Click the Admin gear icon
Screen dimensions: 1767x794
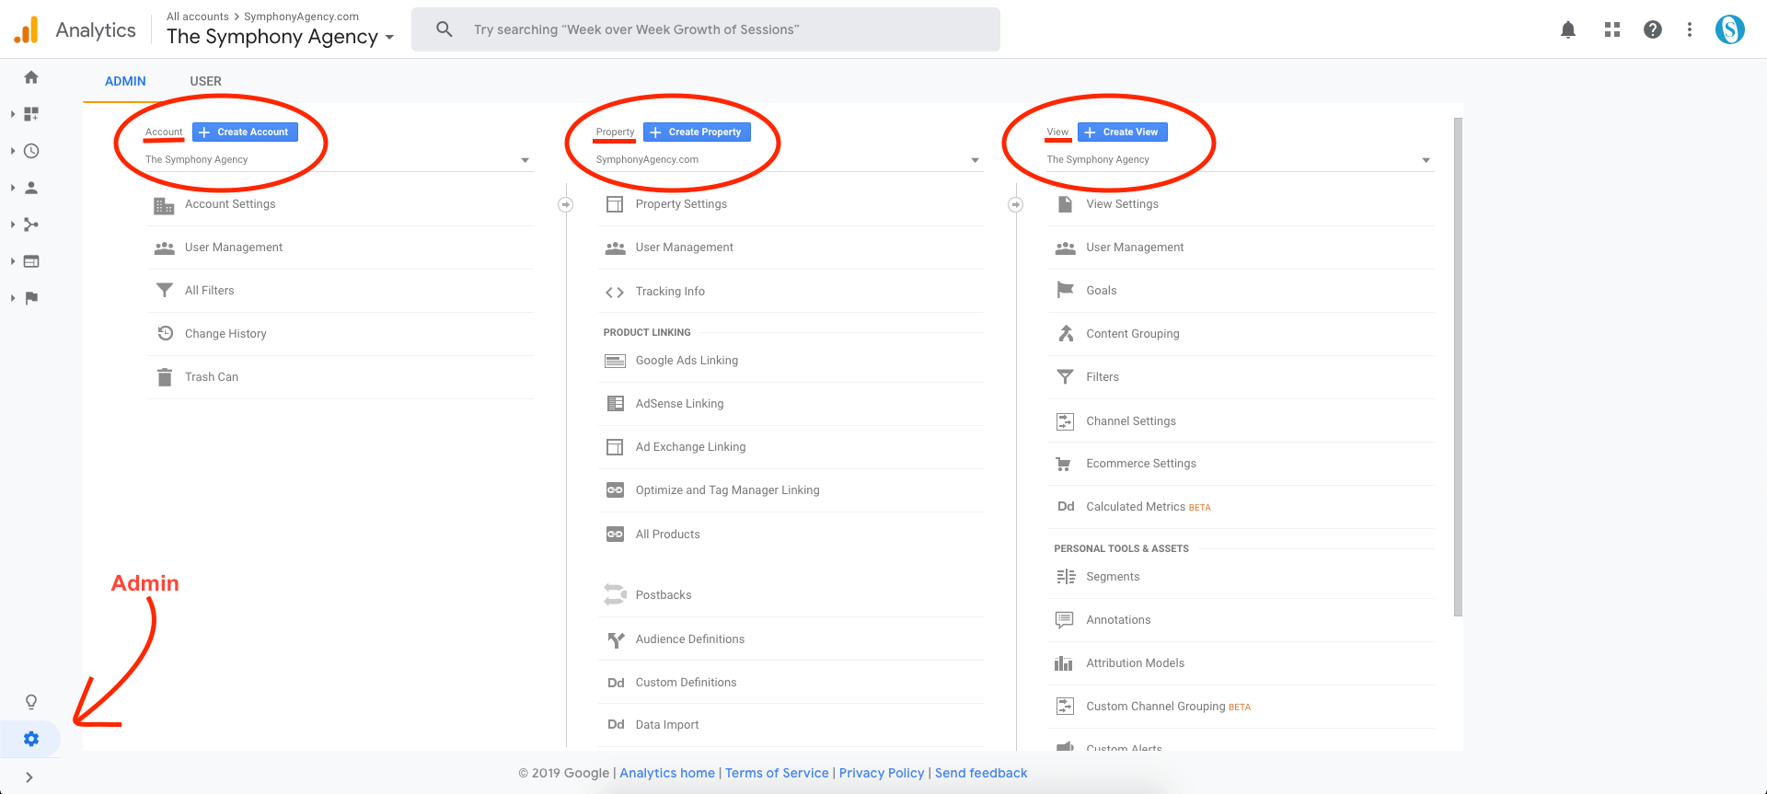pyautogui.click(x=31, y=739)
